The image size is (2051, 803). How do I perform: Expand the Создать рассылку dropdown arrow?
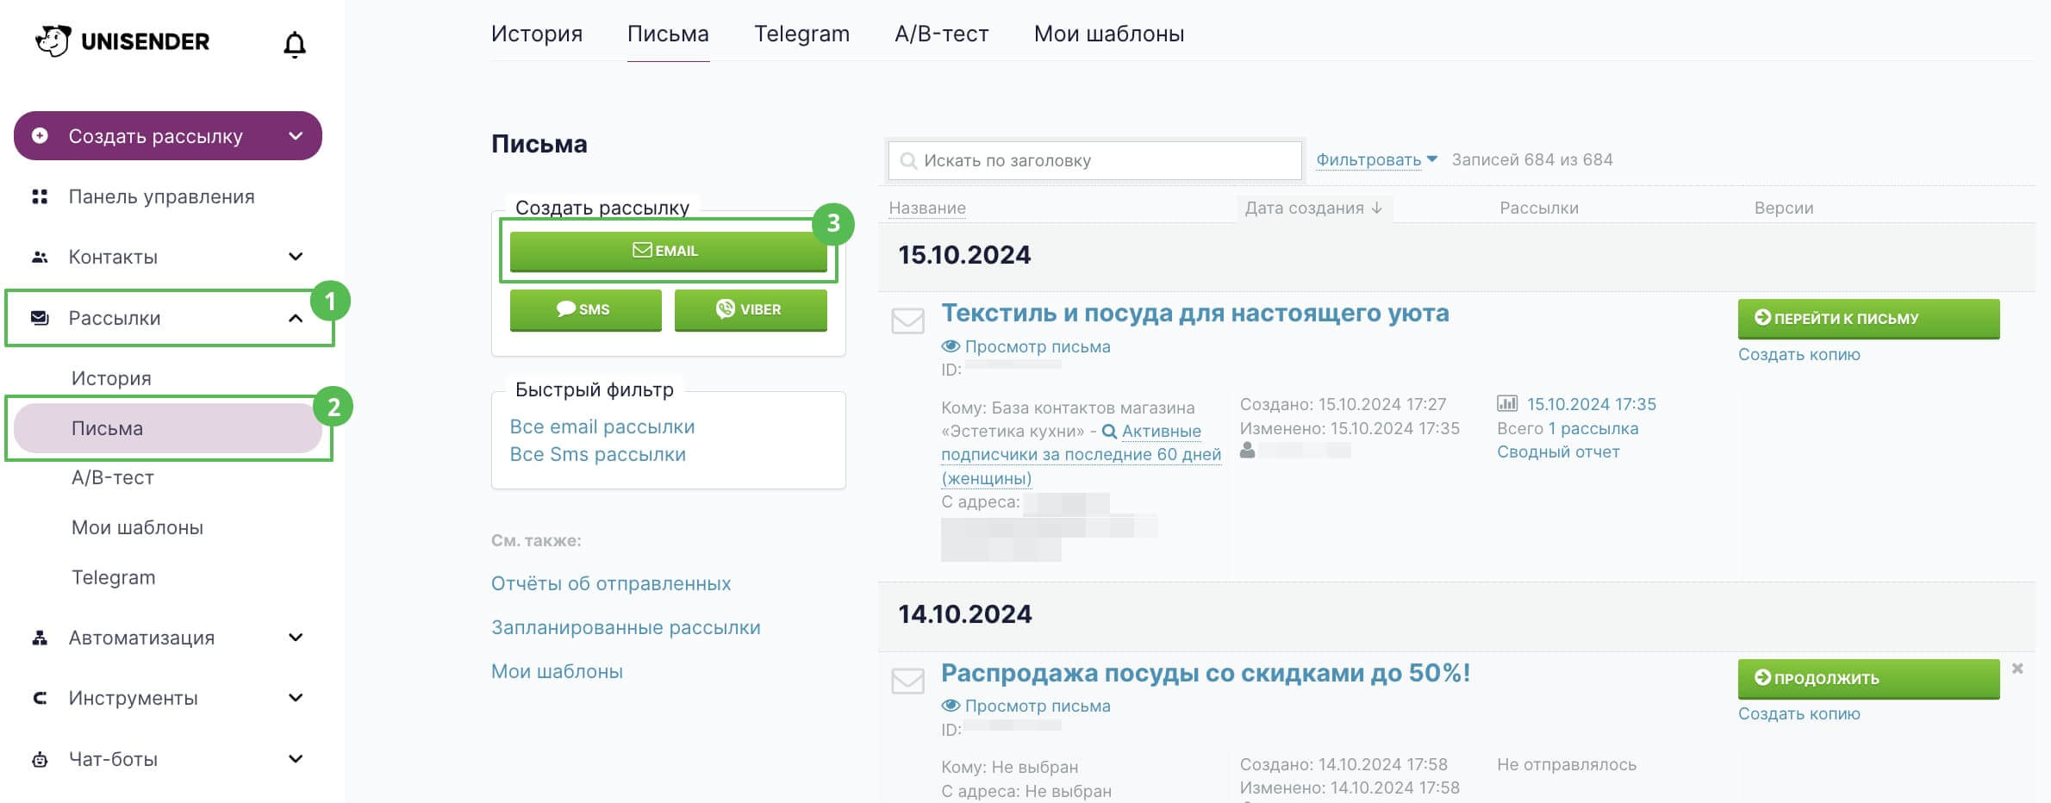click(296, 136)
